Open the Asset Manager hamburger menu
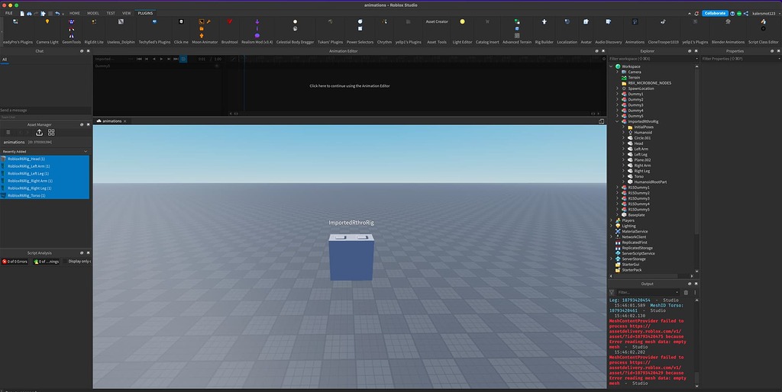 click(8, 133)
